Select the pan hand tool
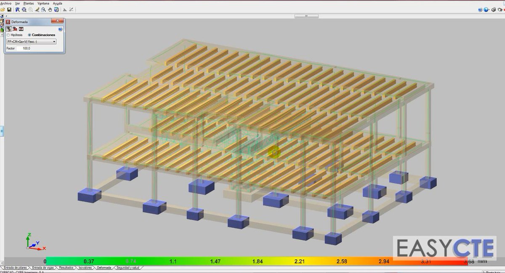 [50, 10]
